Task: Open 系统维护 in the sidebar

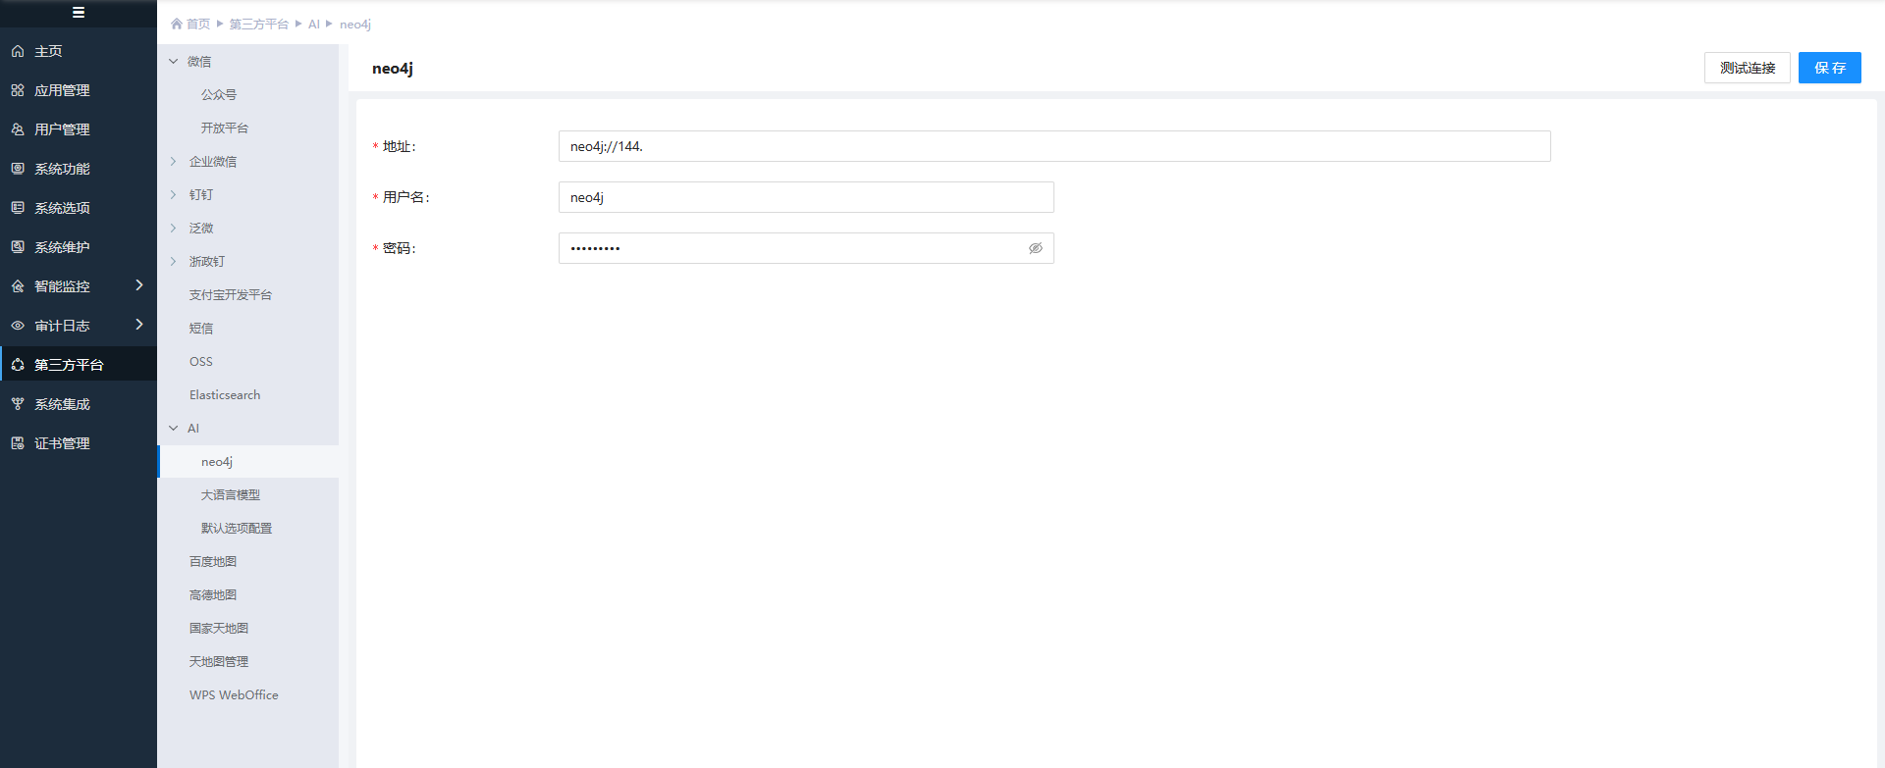Action: click(62, 247)
